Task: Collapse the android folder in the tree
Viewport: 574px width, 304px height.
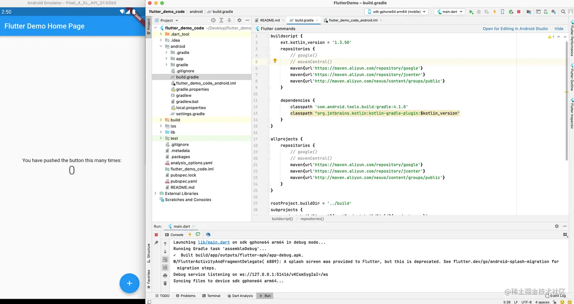Action: [161, 46]
